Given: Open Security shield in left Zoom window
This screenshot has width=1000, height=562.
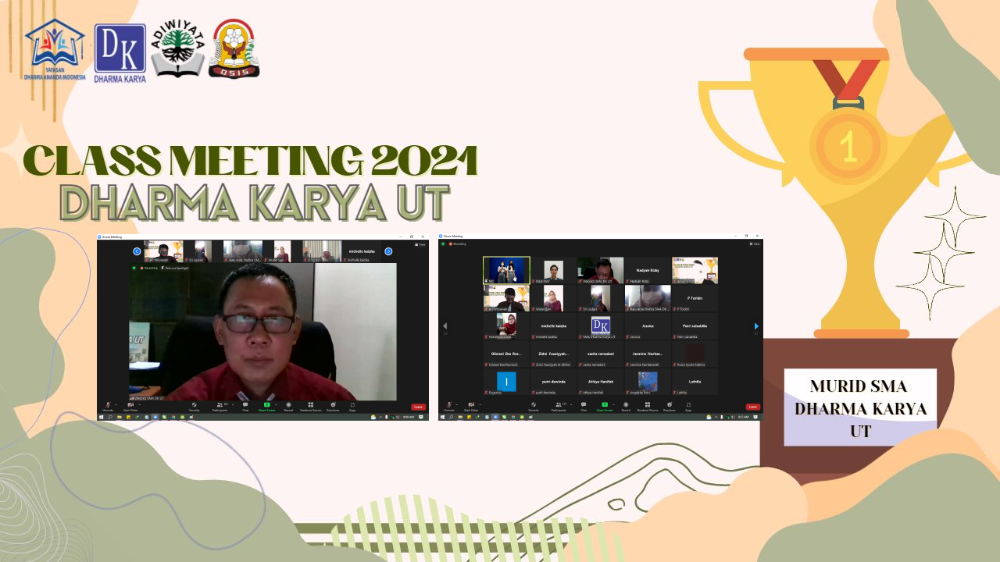Looking at the screenshot, I should tap(194, 407).
